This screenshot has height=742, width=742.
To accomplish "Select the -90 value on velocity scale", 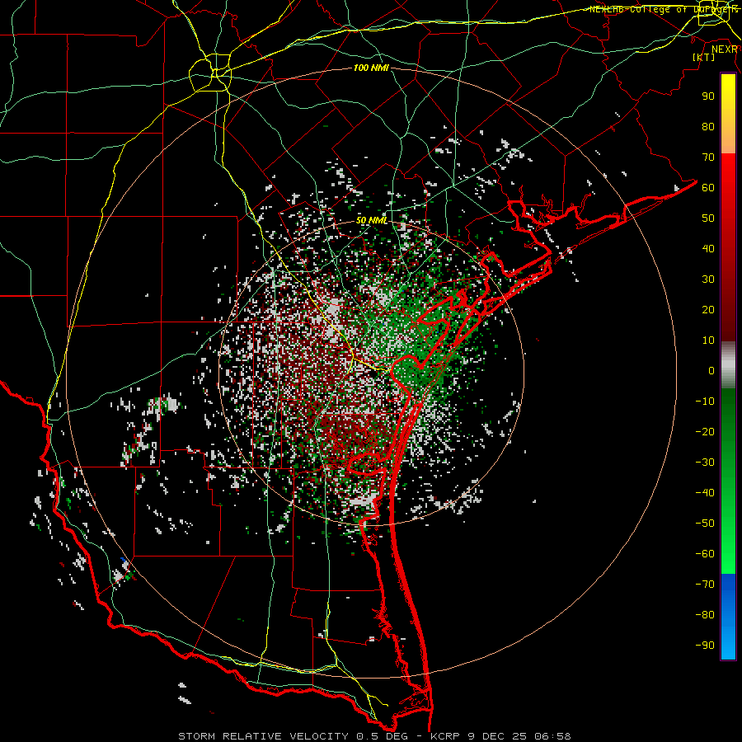I will 705,646.
